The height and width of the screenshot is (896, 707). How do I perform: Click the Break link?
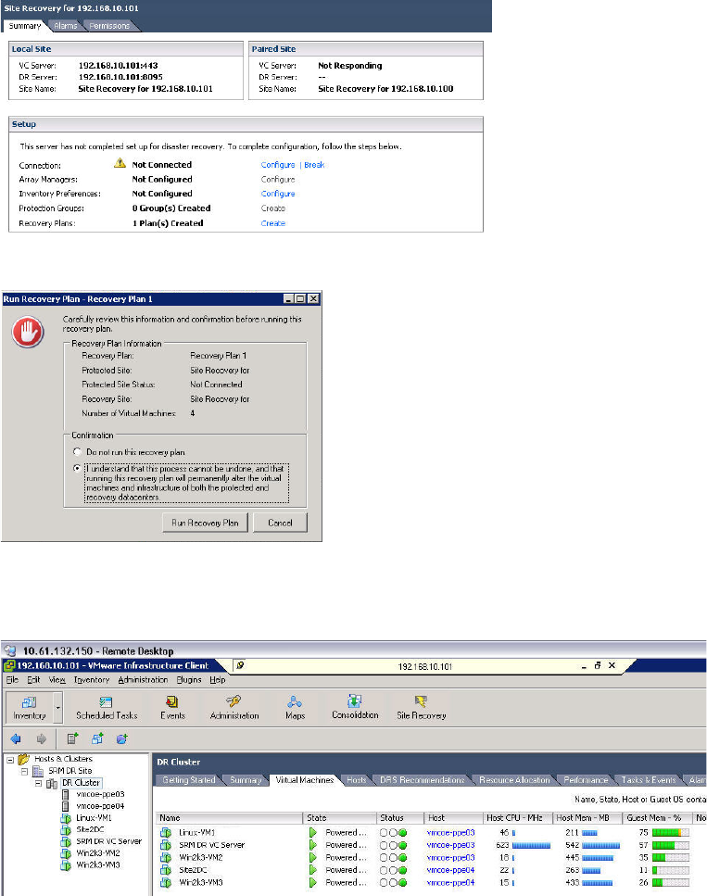point(314,165)
